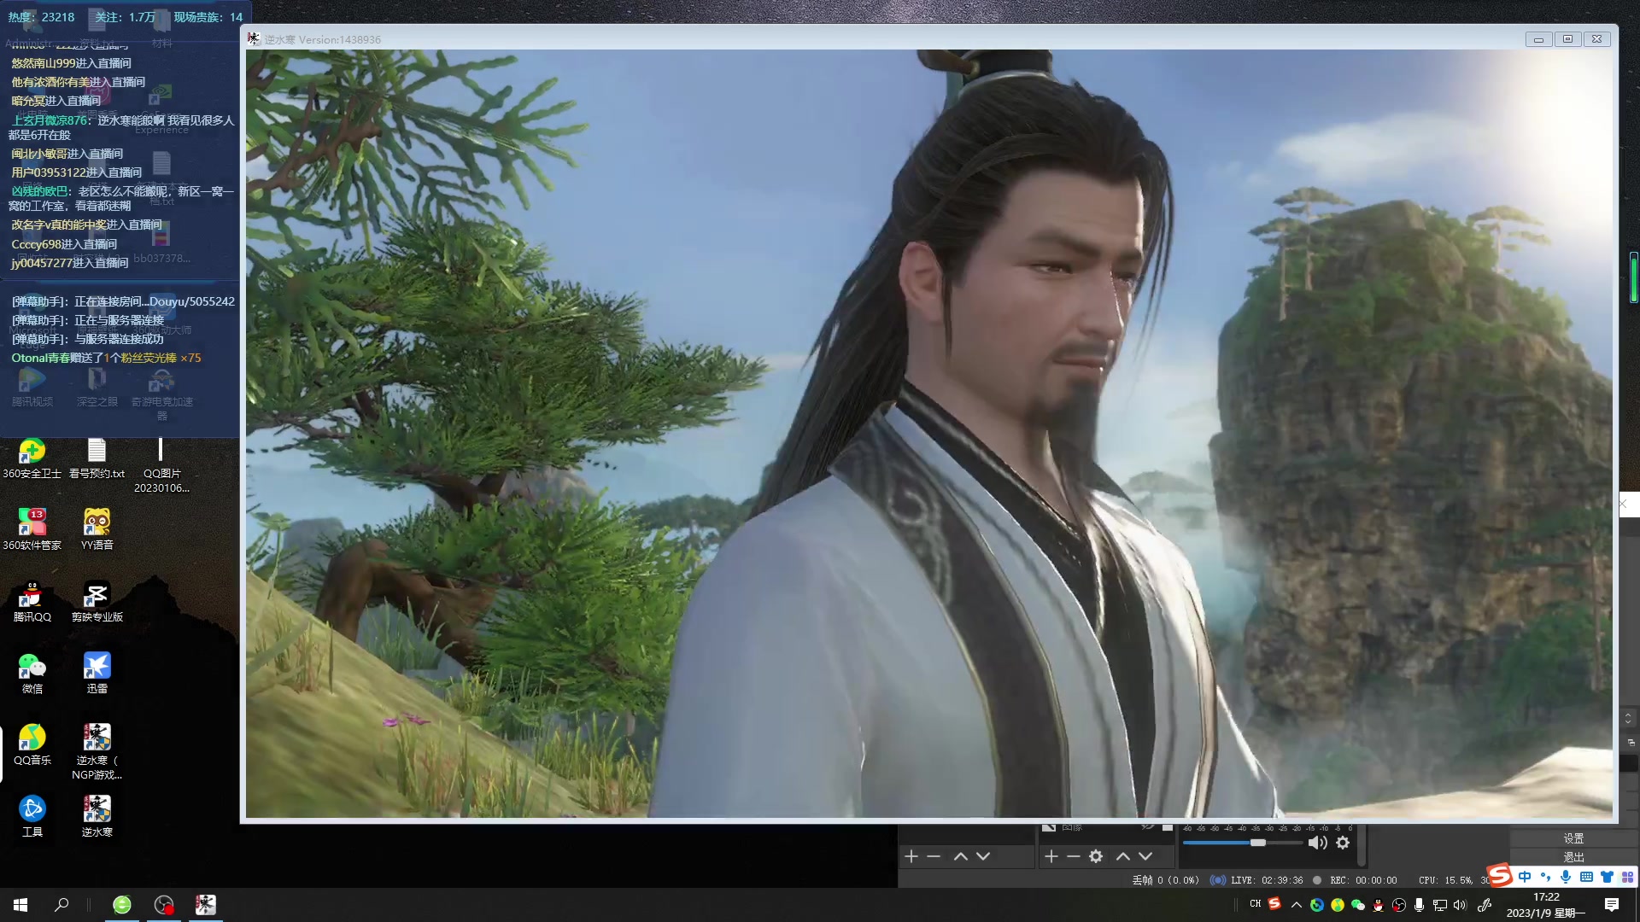
Task: Launch 逆水寒 (NGP游戏) desktop shortcut
Action: pos(97,752)
